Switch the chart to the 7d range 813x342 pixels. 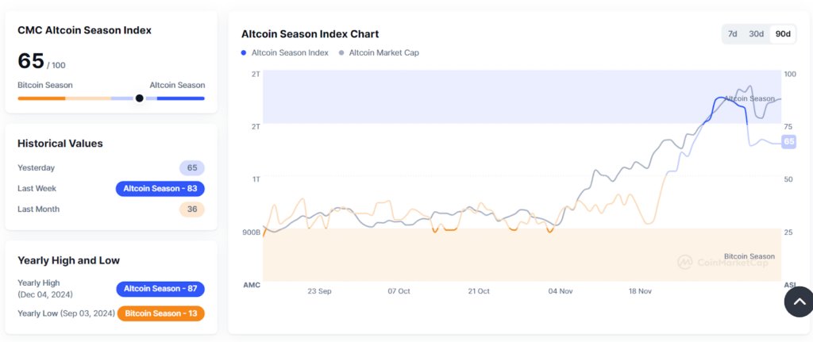(x=733, y=33)
